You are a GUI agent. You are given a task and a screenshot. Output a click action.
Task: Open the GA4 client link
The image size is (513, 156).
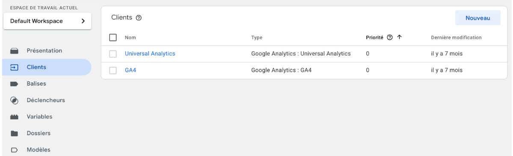coord(130,70)
